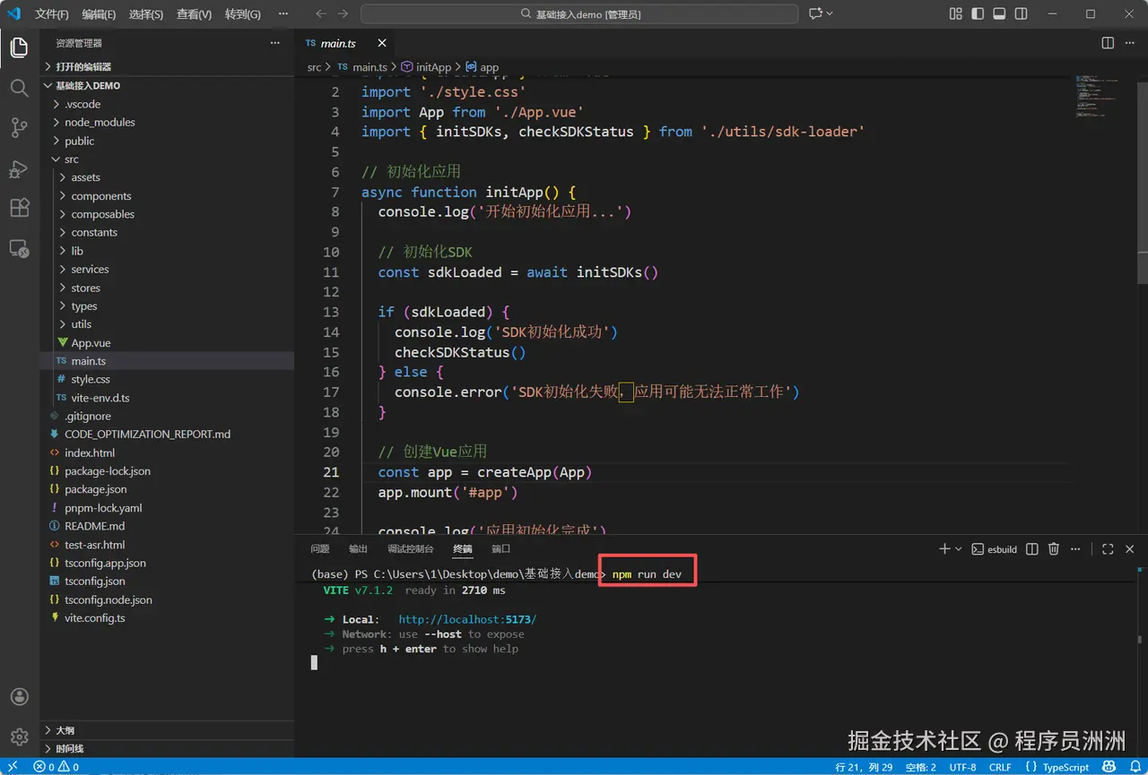Maximize the terminal panel size

coord(1108,549)
